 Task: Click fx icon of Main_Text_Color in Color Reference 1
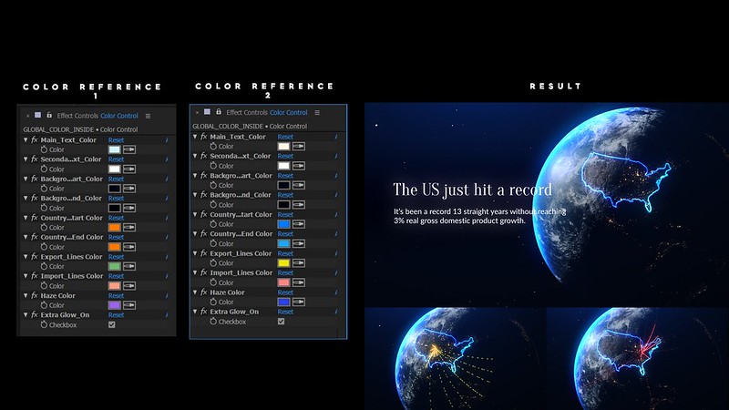35,140
